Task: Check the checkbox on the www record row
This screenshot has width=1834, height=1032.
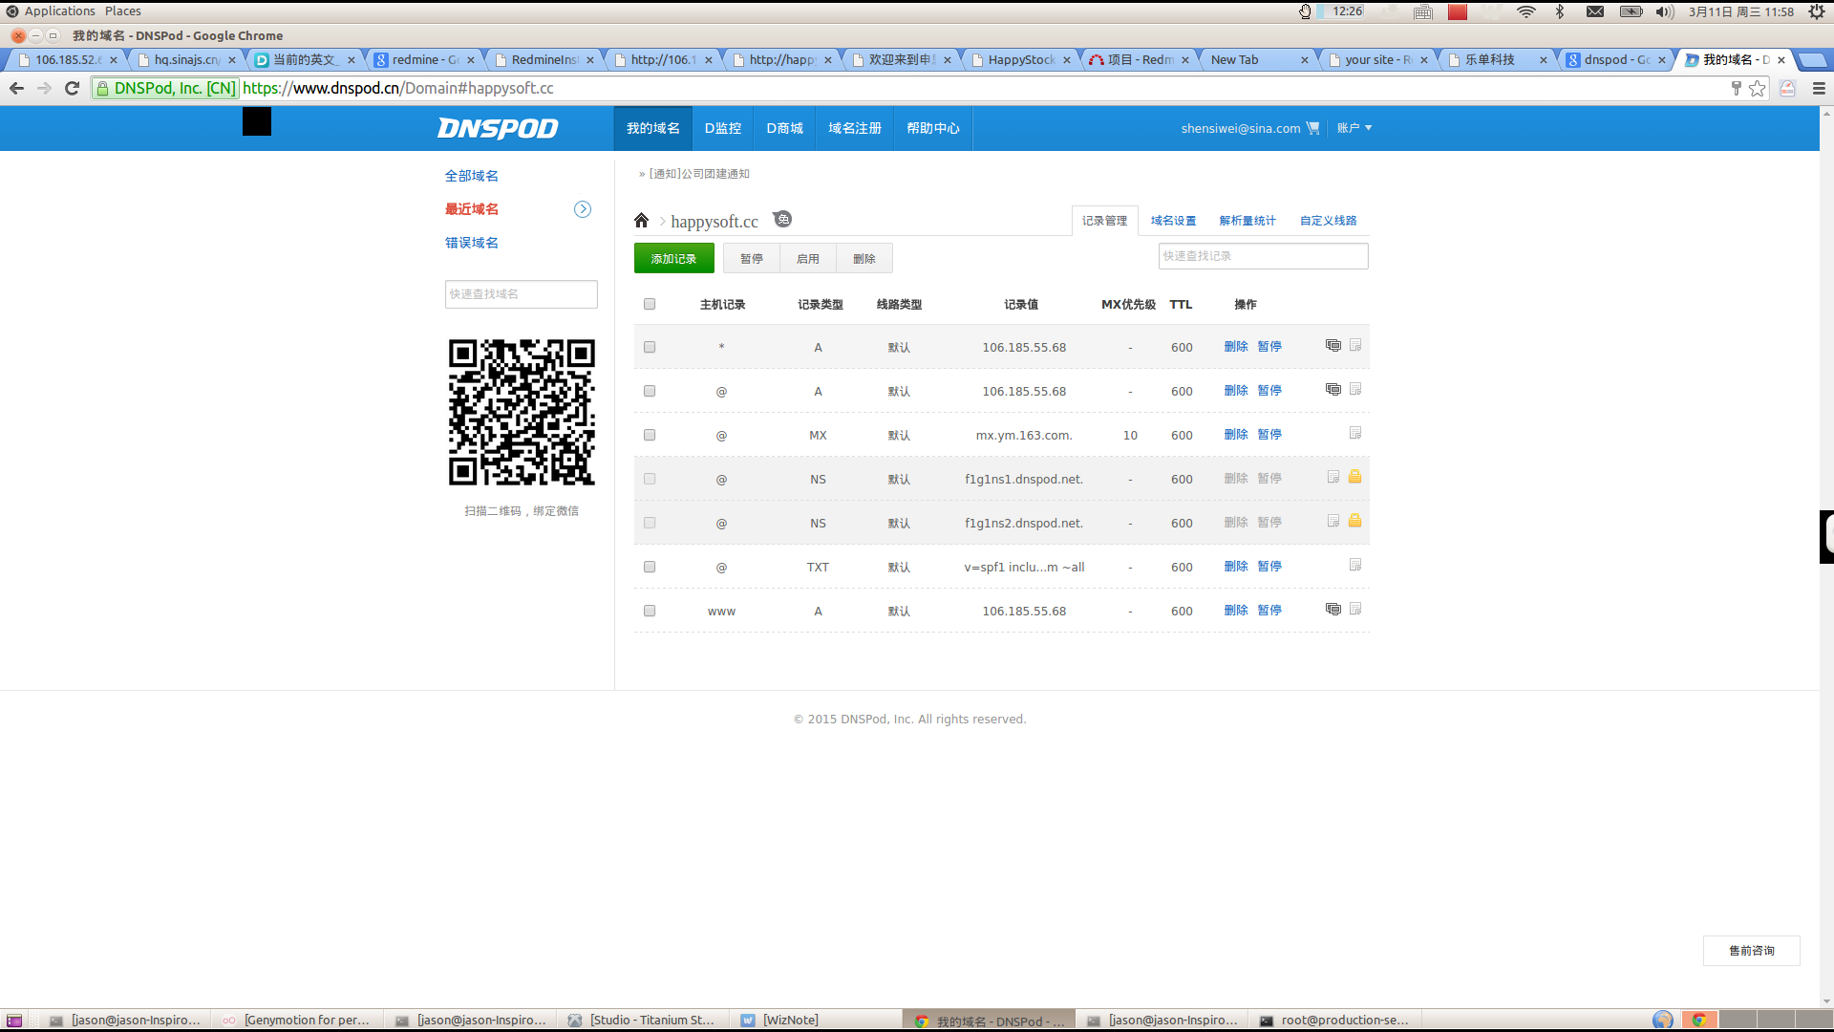Action: coord(650,611)
